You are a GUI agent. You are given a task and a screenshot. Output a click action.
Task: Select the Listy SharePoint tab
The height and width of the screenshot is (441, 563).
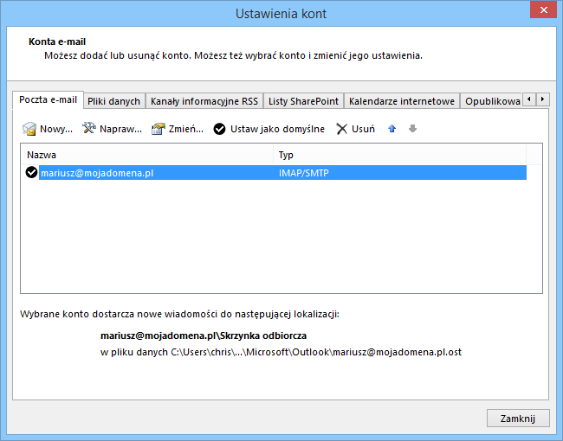click(x=303, y=101)
